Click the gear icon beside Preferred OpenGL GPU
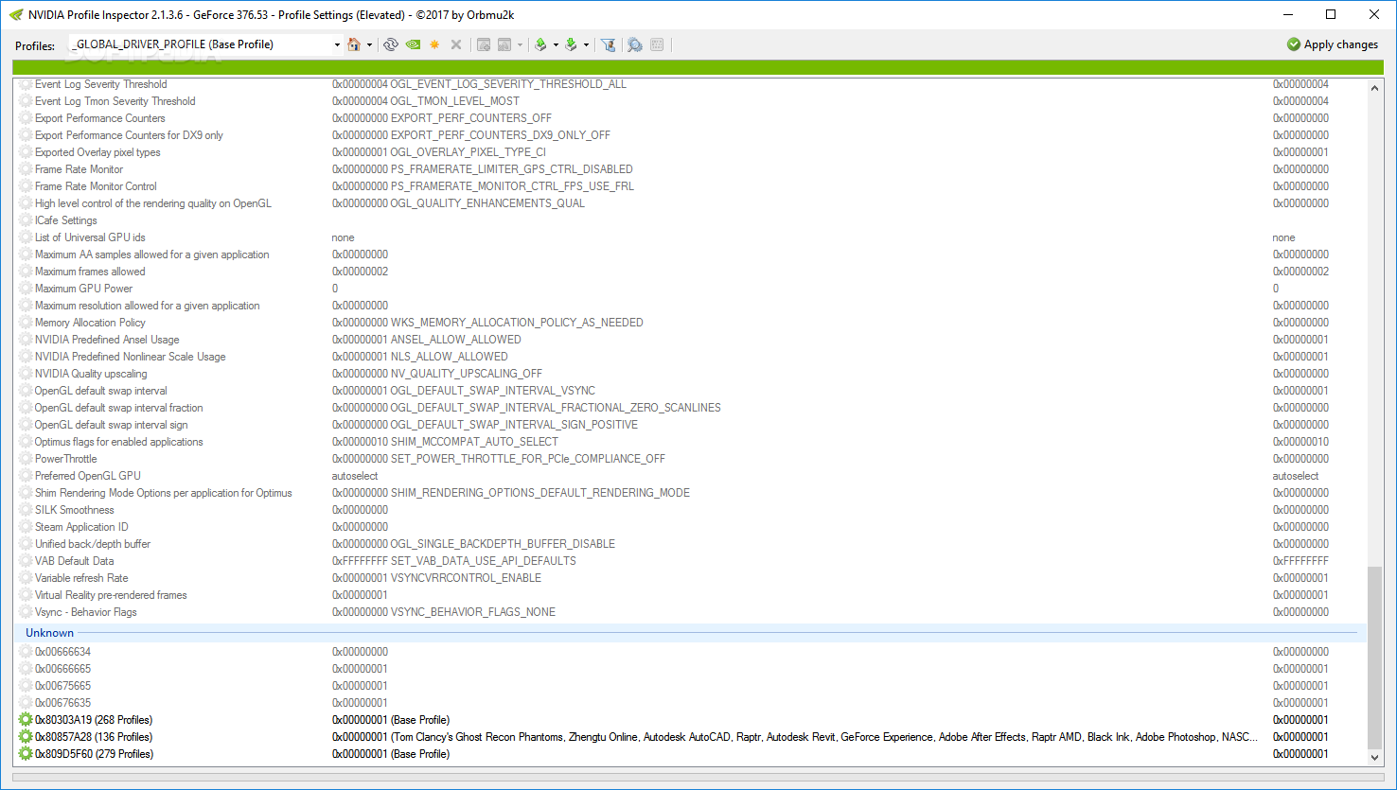The width and height of the screenshot is (1397, 790). (26, 476)
